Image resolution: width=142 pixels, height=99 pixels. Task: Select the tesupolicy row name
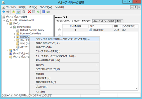click(98, 30)
